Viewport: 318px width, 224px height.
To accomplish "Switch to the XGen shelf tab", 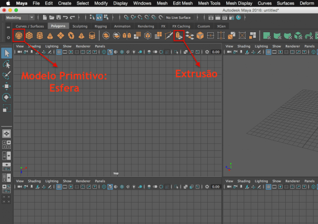I will tap(221, 26).
